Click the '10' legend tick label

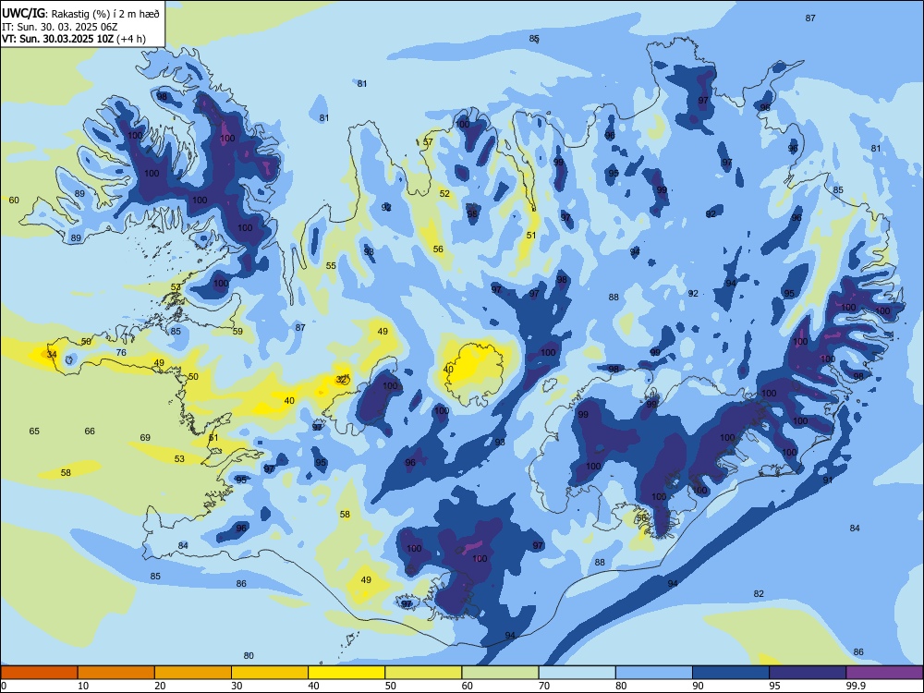83,686
